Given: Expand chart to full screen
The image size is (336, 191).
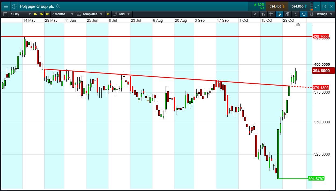Looking at the screenshot, I should click(317, 6).
